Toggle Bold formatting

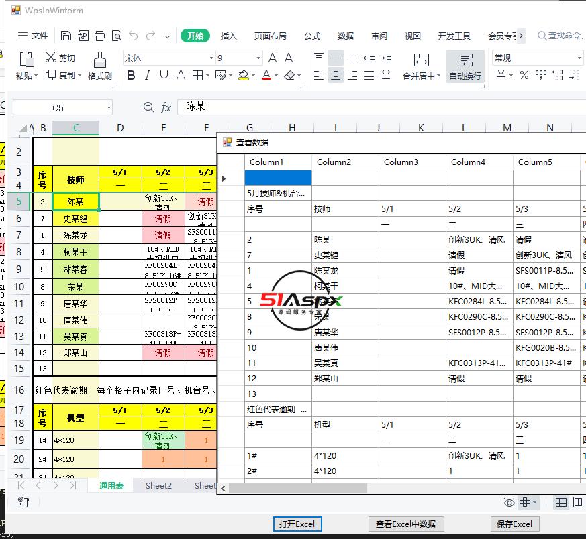[131, 76]
